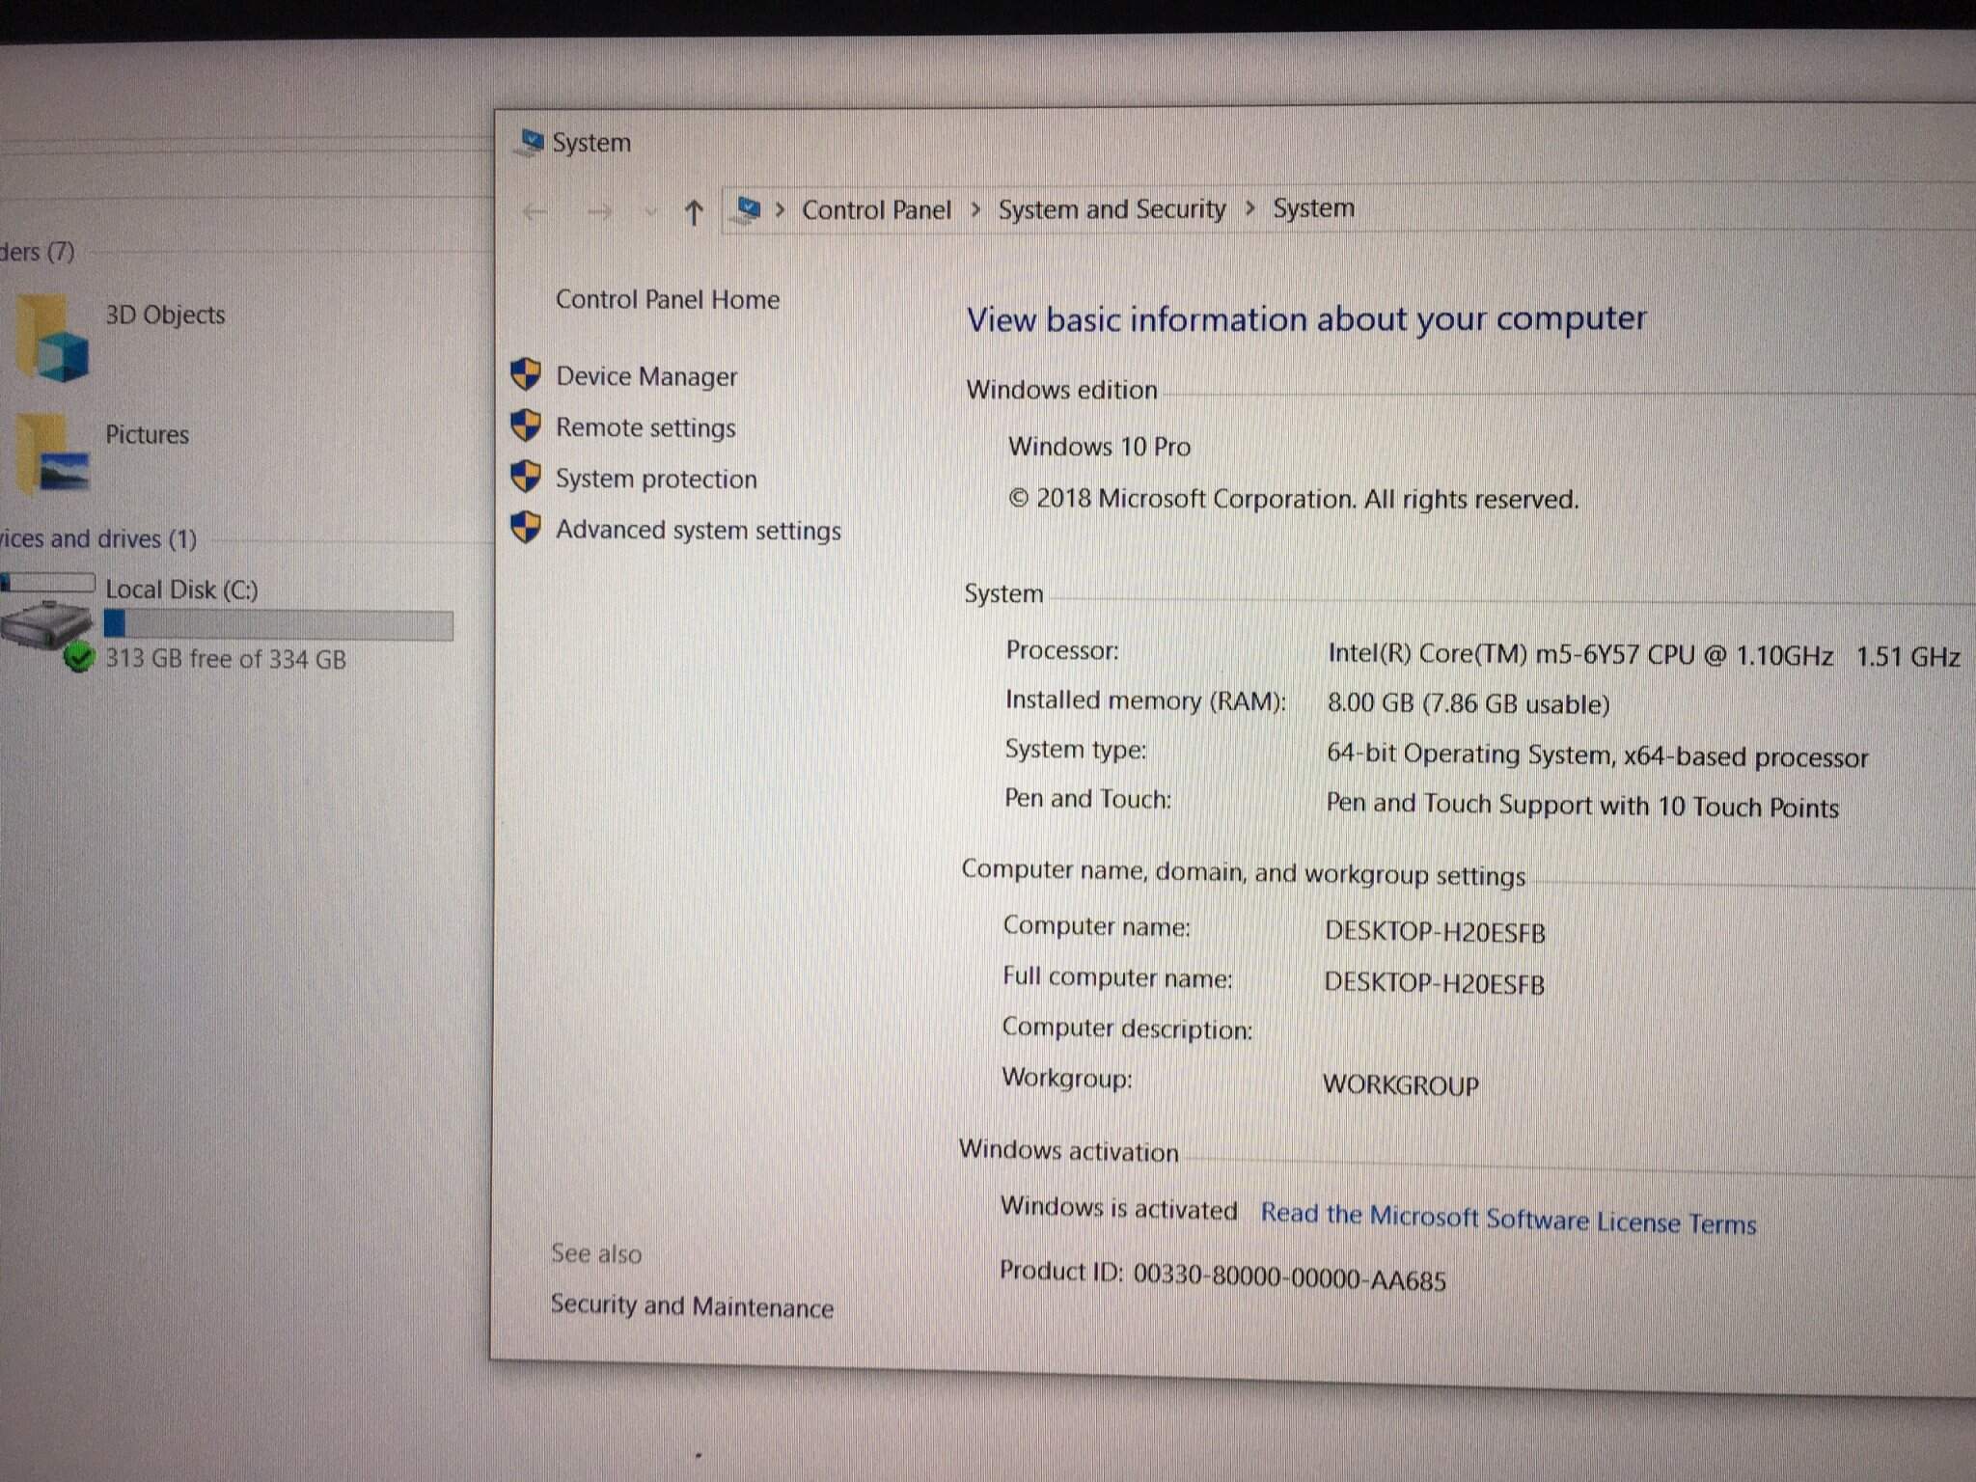This screenshot has width=1976, height=1482.
Task: Click the Forward arrow in System window
Action: [599, 212]
